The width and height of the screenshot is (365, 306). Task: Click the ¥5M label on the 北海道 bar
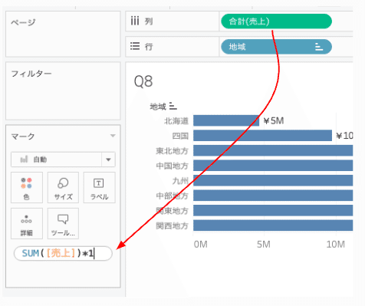(274, 120)
